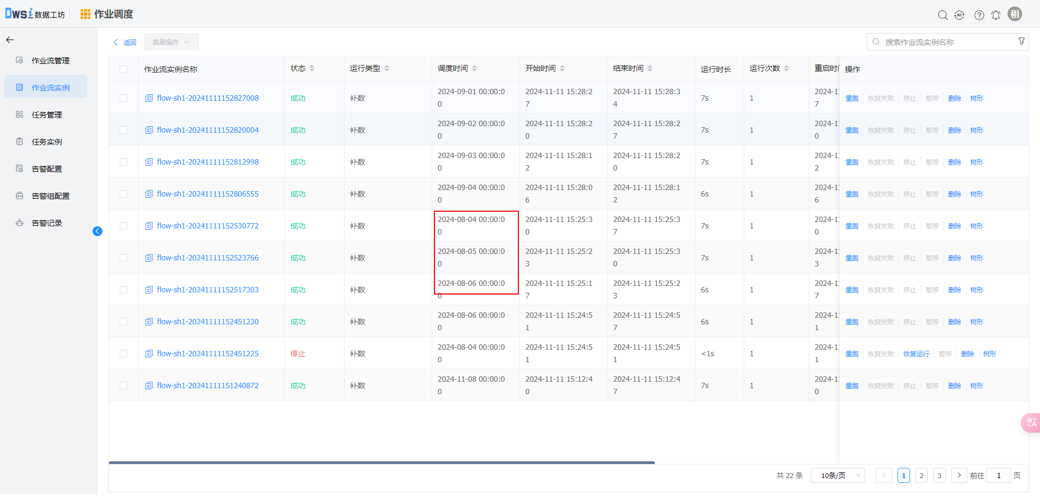Click the search magnifier icon in header

pyautogui.click(x=942, y=15)
